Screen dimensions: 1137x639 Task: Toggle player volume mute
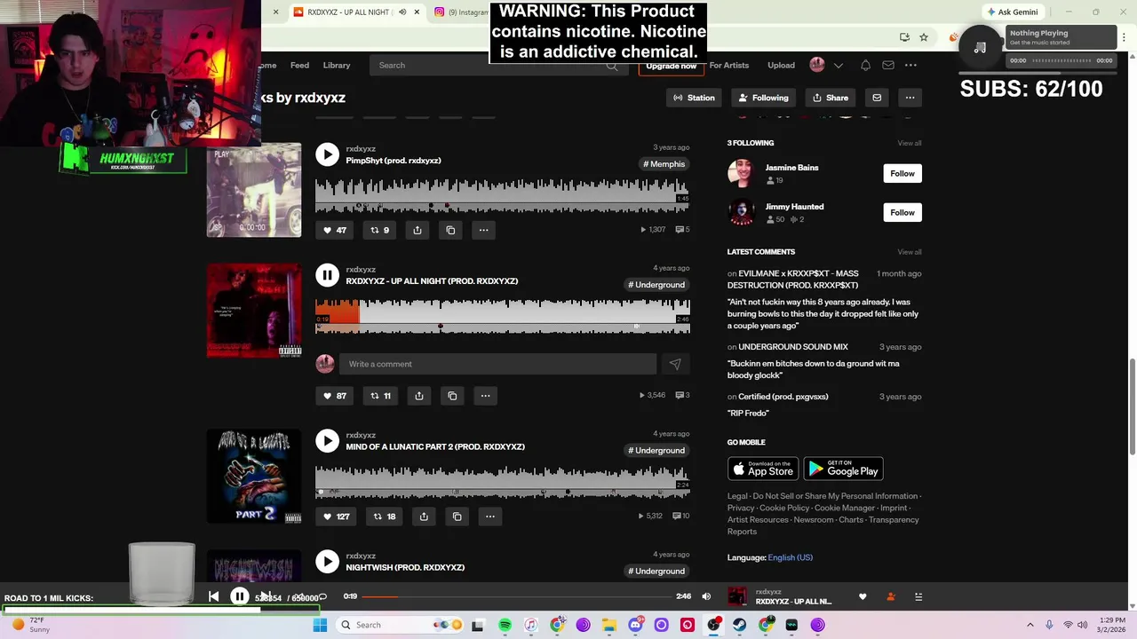click(x=706, y=596)
